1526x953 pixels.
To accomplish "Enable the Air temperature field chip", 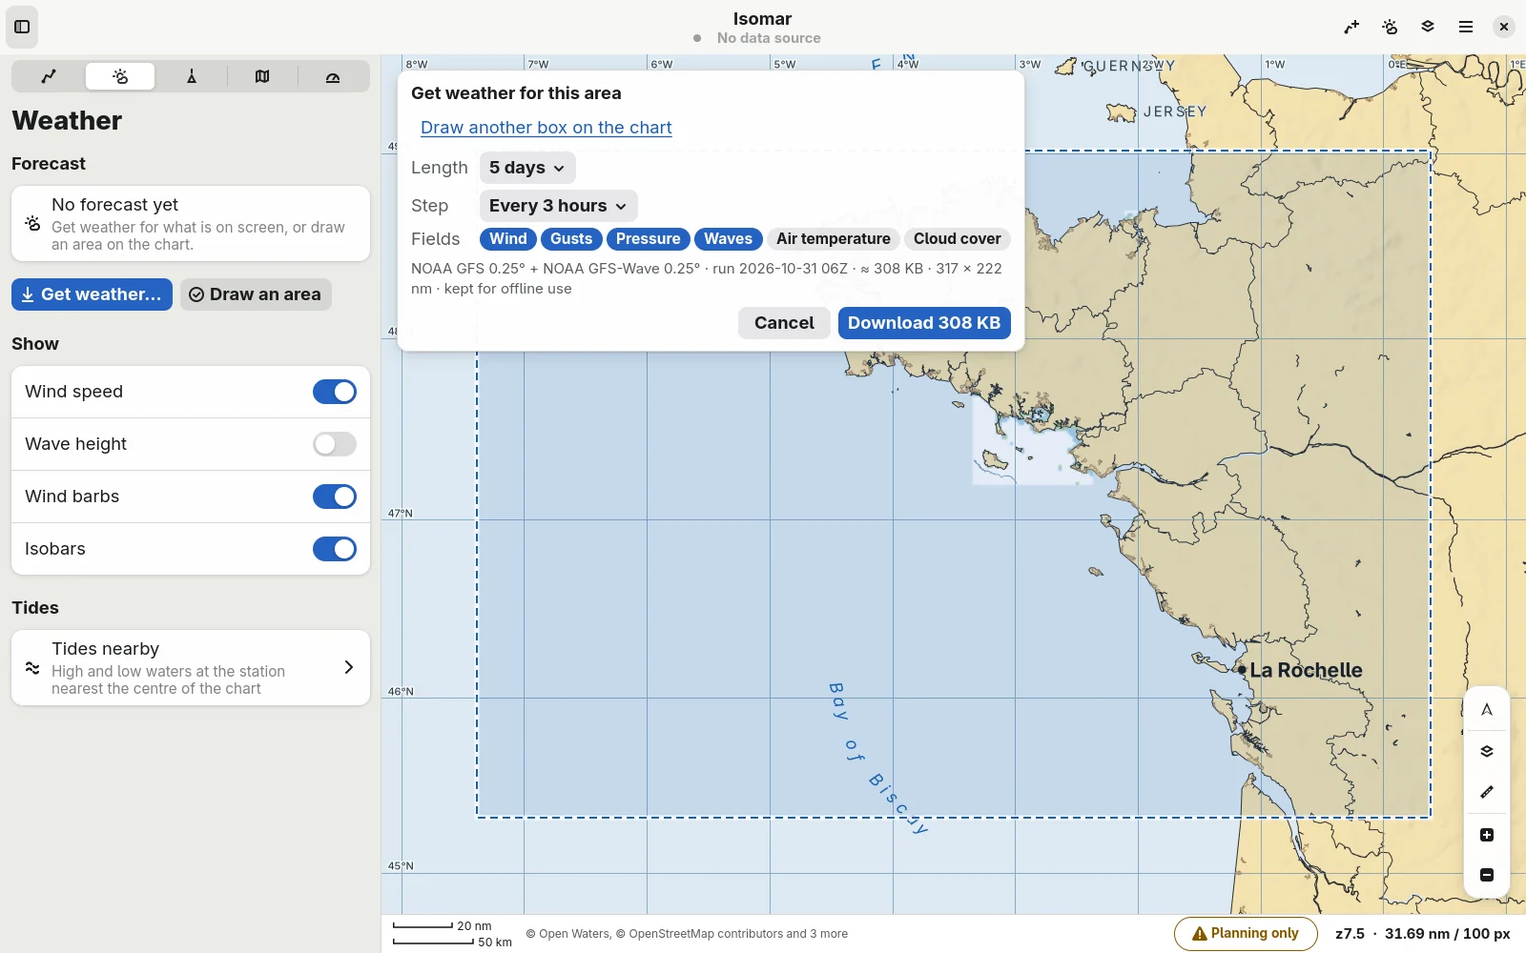I will tap(834, 239).
